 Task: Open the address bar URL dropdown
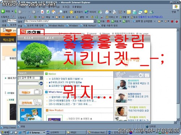[x=95, y=21]
